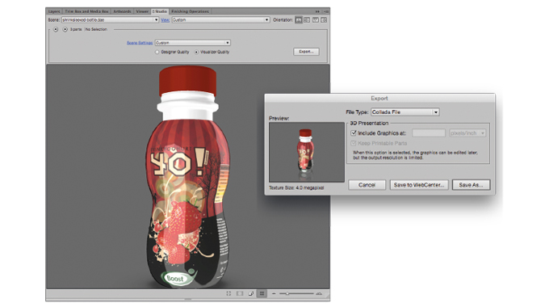Expand the hidden panel tabs double arrow

pos(317,11)
